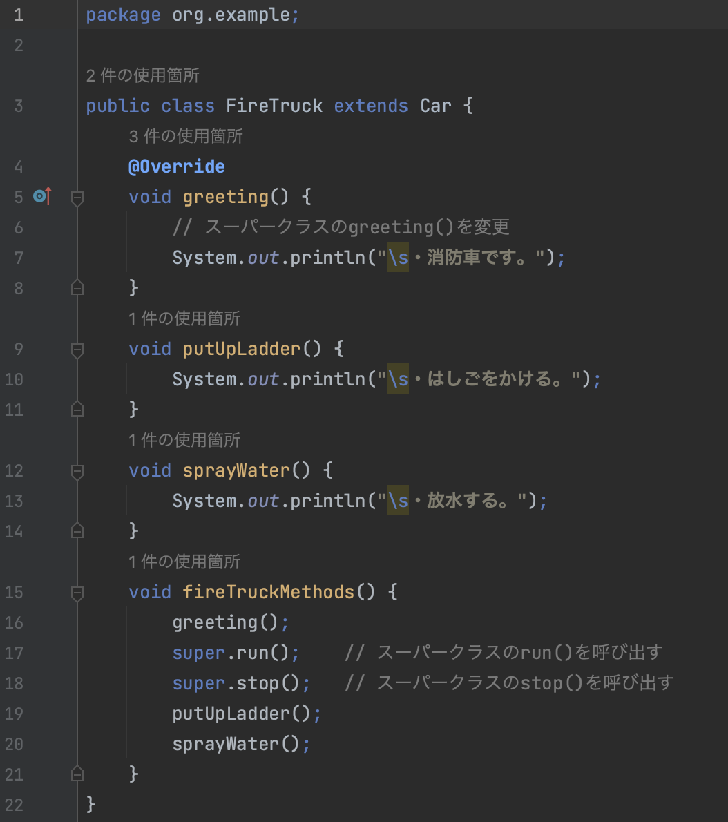Viewport: 728px width, 822px height.
Task: Click the FireTruck class name on line 3
Action: pyautogui.click(x=274, y=106)
